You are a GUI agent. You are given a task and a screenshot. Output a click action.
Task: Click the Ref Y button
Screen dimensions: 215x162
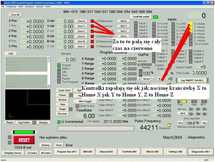(124, 26)
